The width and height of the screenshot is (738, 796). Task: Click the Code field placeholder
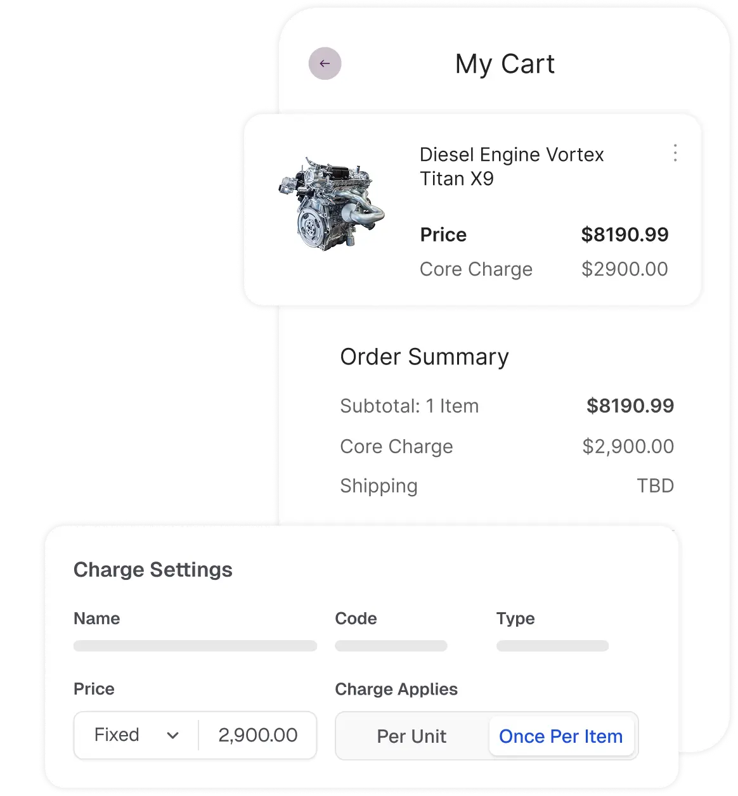(391, 646)
